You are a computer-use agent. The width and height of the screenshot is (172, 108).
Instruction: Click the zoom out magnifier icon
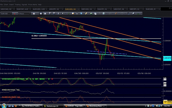[x=54, y=14]
